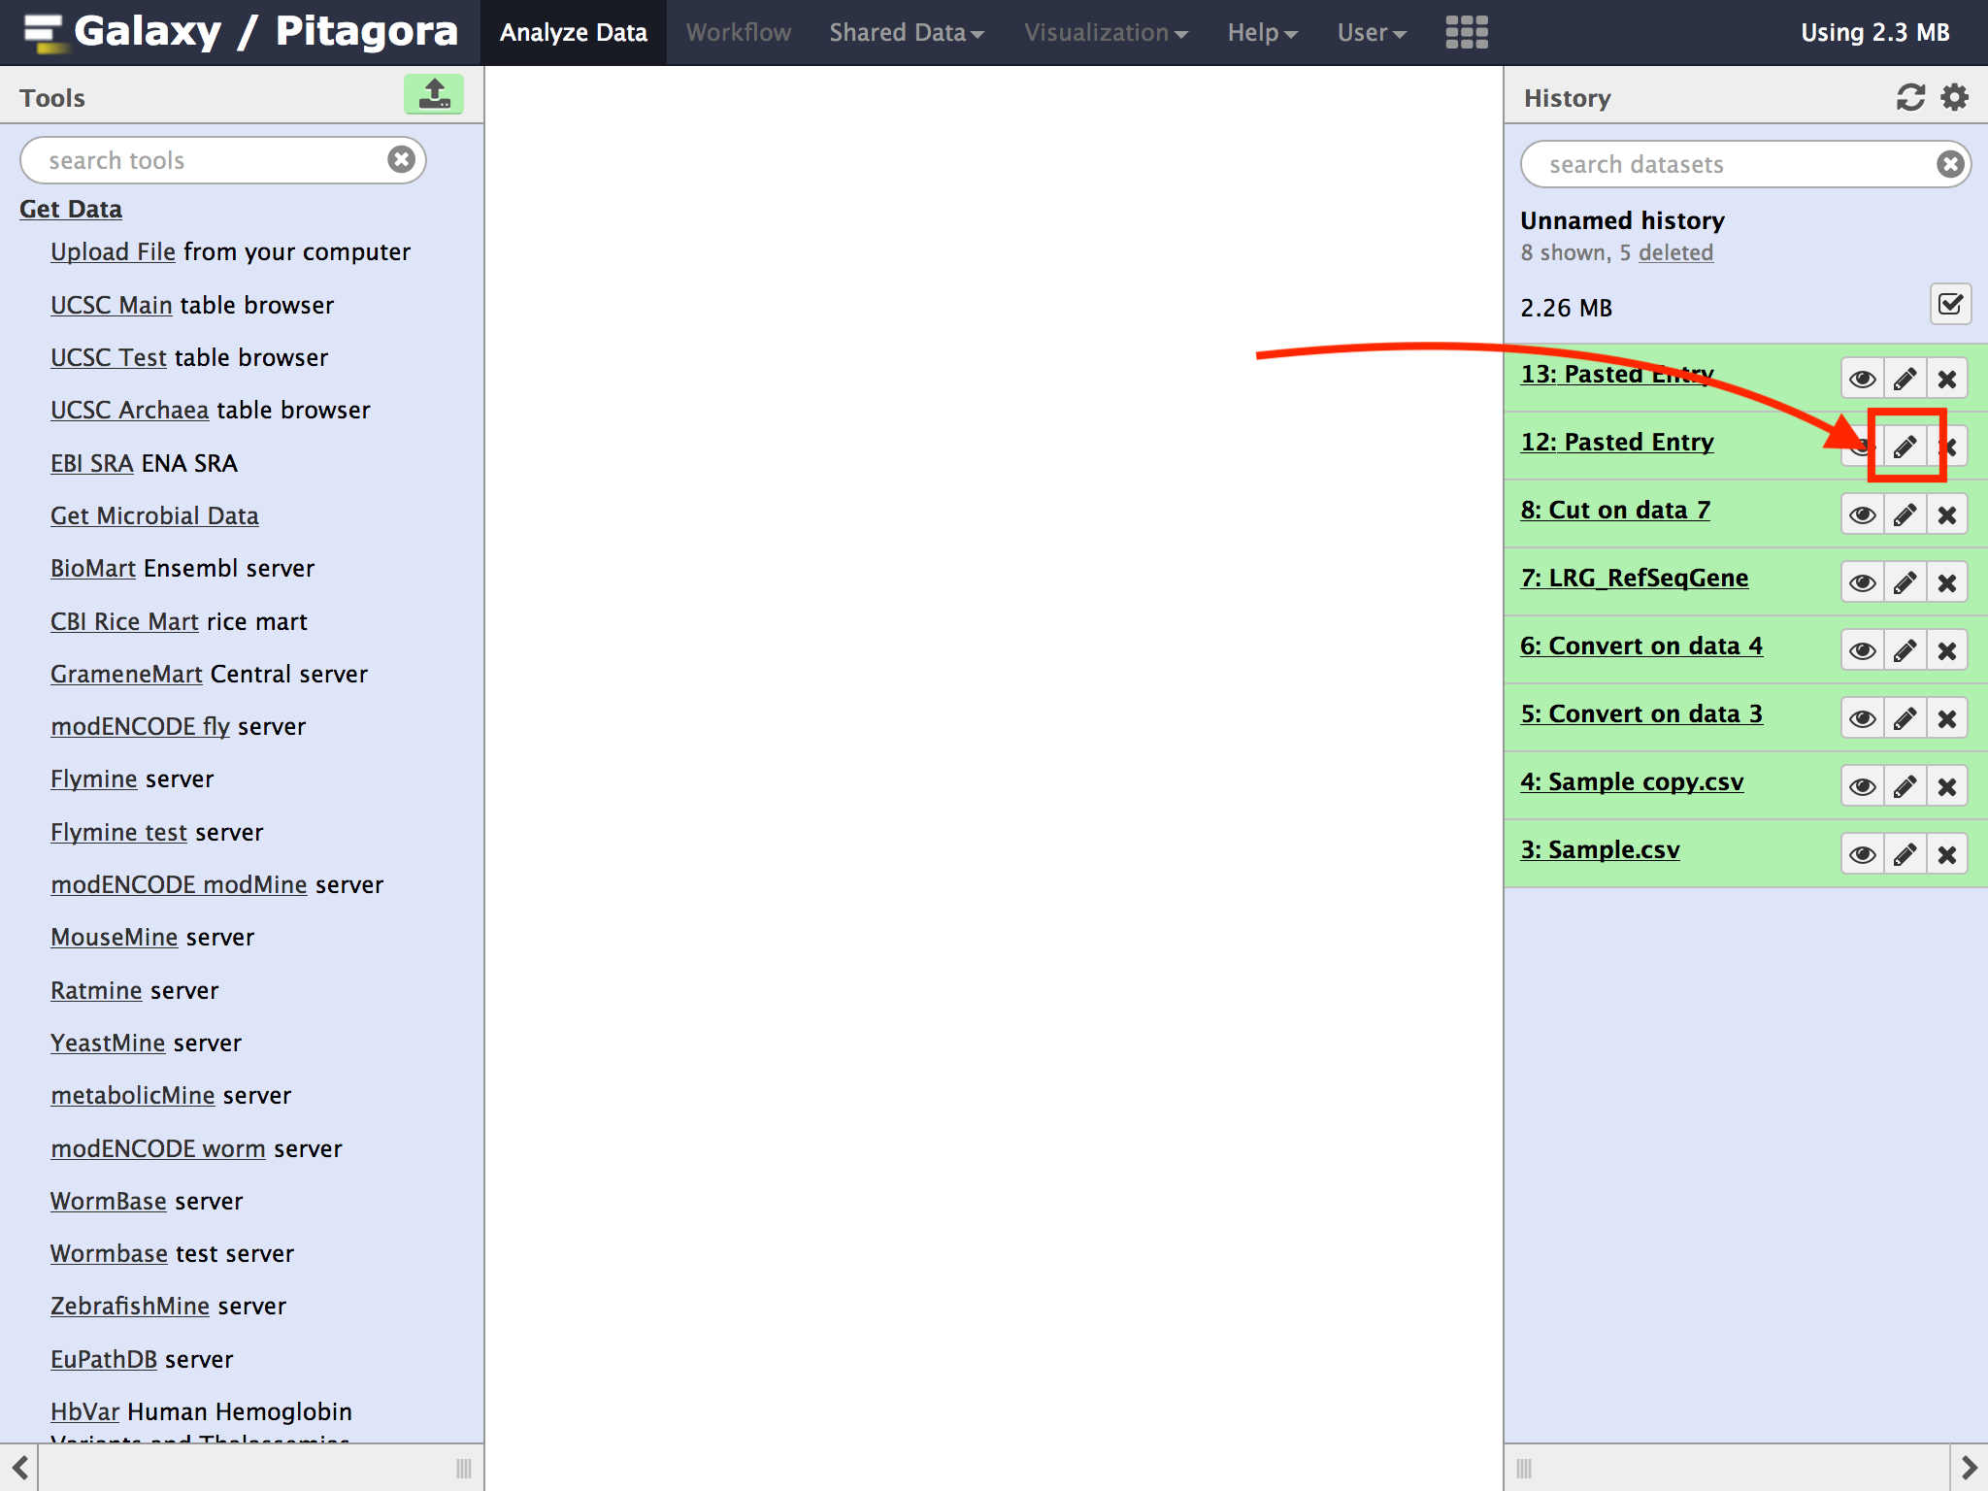View data of 4: Sample copy.csv

pos(1862,786)
